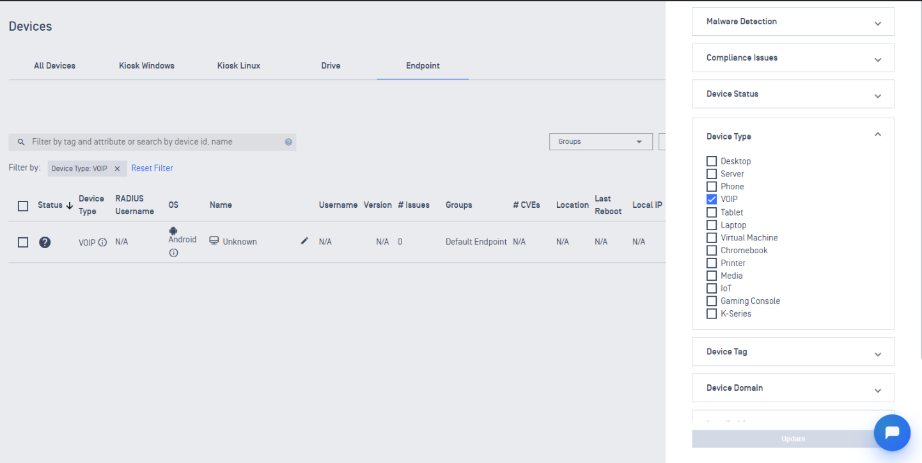Sort by the # Issues column header
The height and width of the screenshot is (463, 922).
pyautogui.click(x=414, y=205)
